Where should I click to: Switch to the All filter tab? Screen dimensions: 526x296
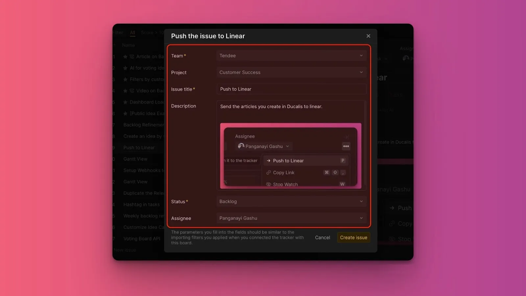[132, 33]
